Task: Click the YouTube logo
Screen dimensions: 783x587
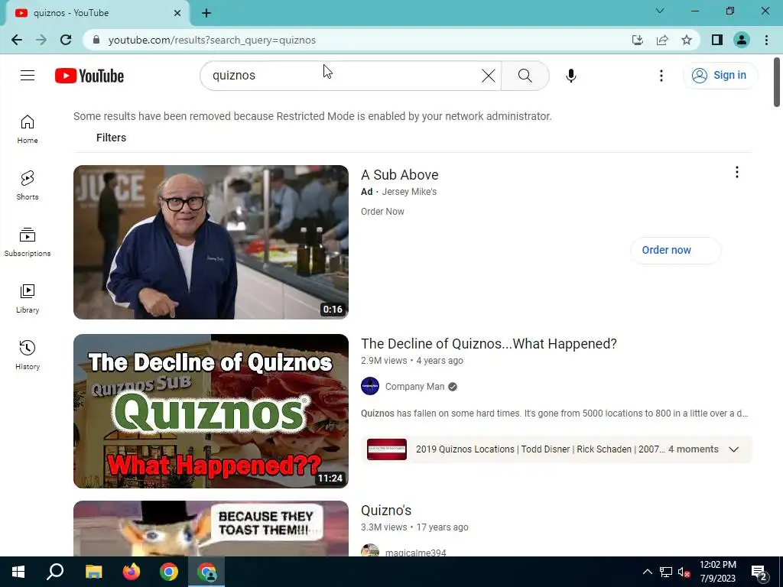Action: pyautogui.click(x=89, y=76)
